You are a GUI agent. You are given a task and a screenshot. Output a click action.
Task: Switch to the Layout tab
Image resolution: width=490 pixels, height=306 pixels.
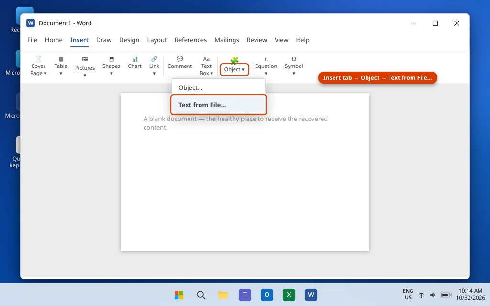pyautogui.click(x=157, y=40)
